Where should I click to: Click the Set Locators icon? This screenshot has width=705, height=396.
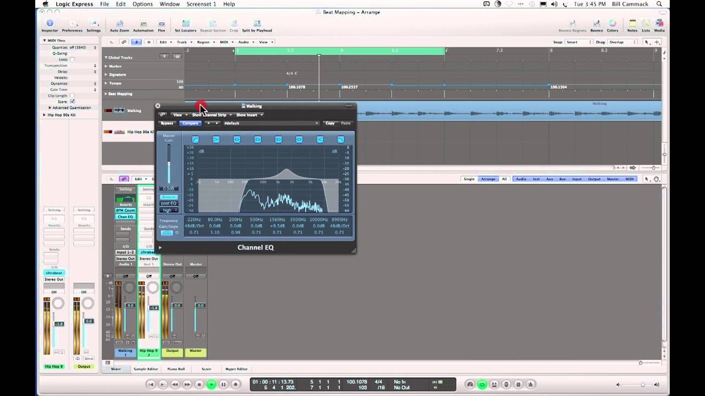(186, 25)
